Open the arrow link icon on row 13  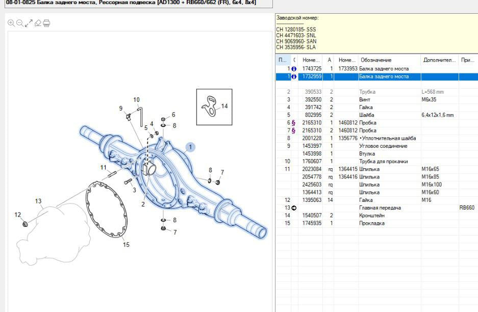294,208
